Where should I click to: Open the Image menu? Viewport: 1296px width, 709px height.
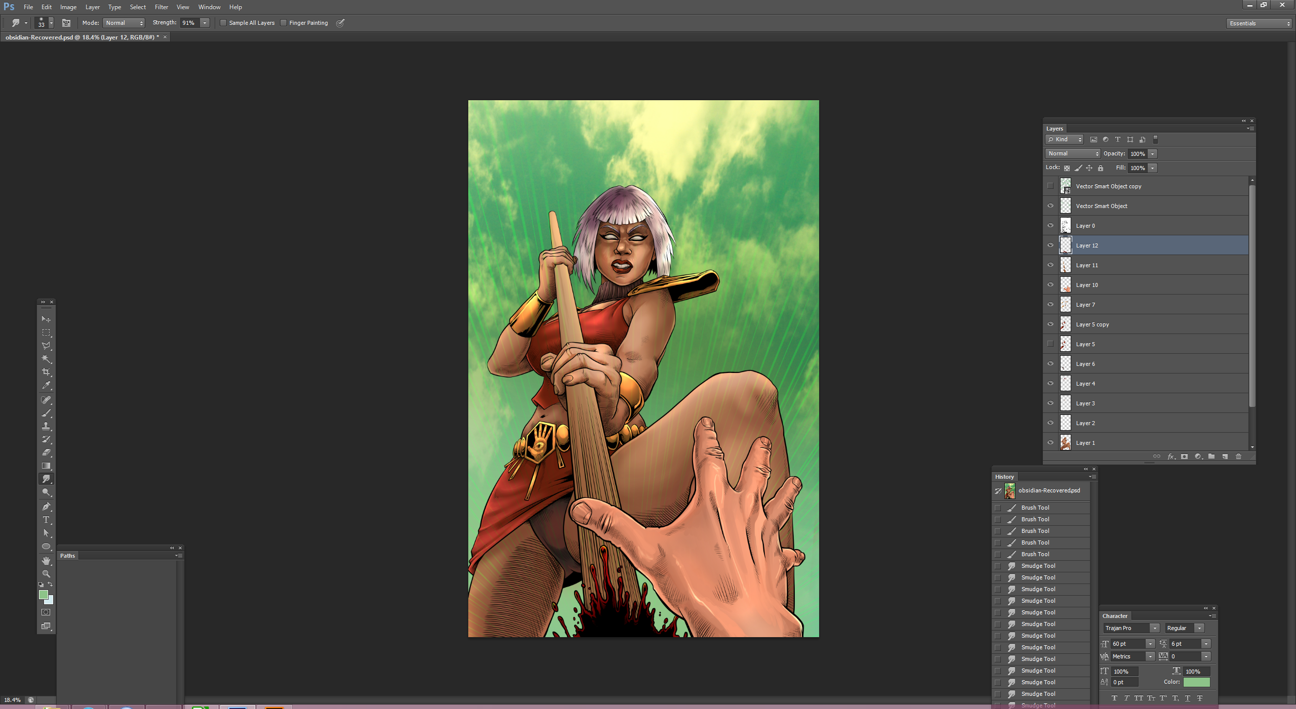tap(68, 7)
